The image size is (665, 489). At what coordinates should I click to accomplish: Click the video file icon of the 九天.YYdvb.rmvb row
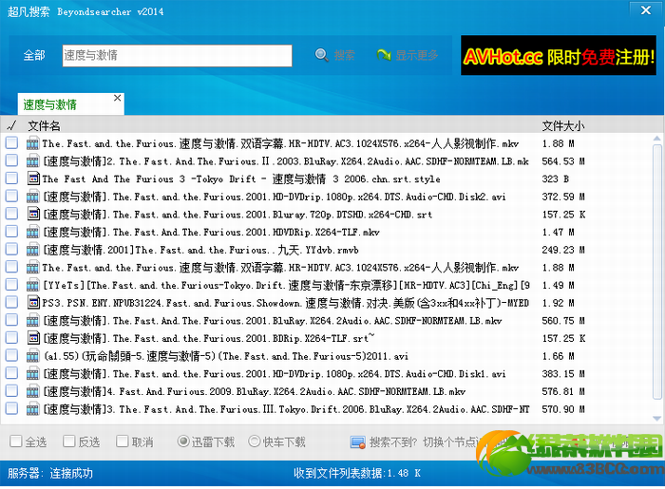(32, 250)
